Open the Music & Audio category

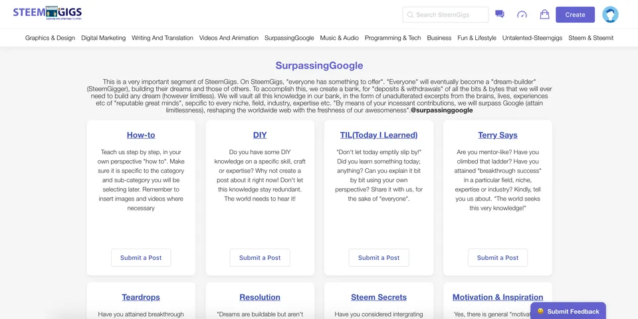[x=340, y=38]
